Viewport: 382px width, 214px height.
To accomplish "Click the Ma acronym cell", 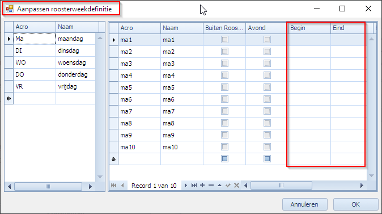I will (35, 39).
